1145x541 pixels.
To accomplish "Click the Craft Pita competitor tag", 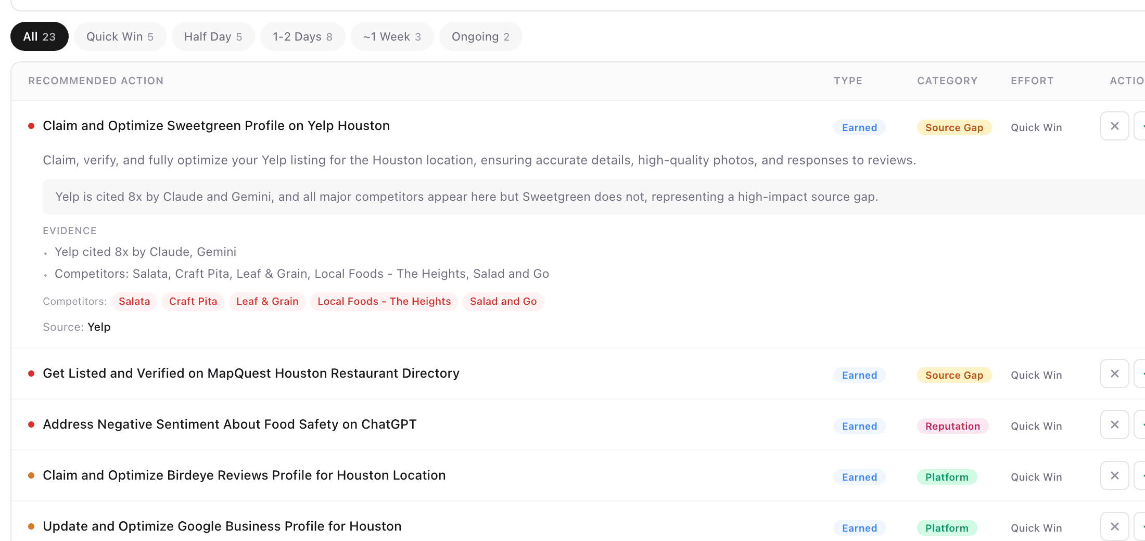I will click(193, 302).
